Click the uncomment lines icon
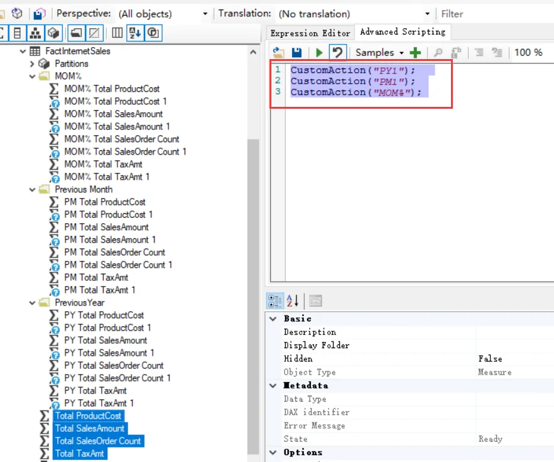Viewport: 554px width, 462px height. 497,53
